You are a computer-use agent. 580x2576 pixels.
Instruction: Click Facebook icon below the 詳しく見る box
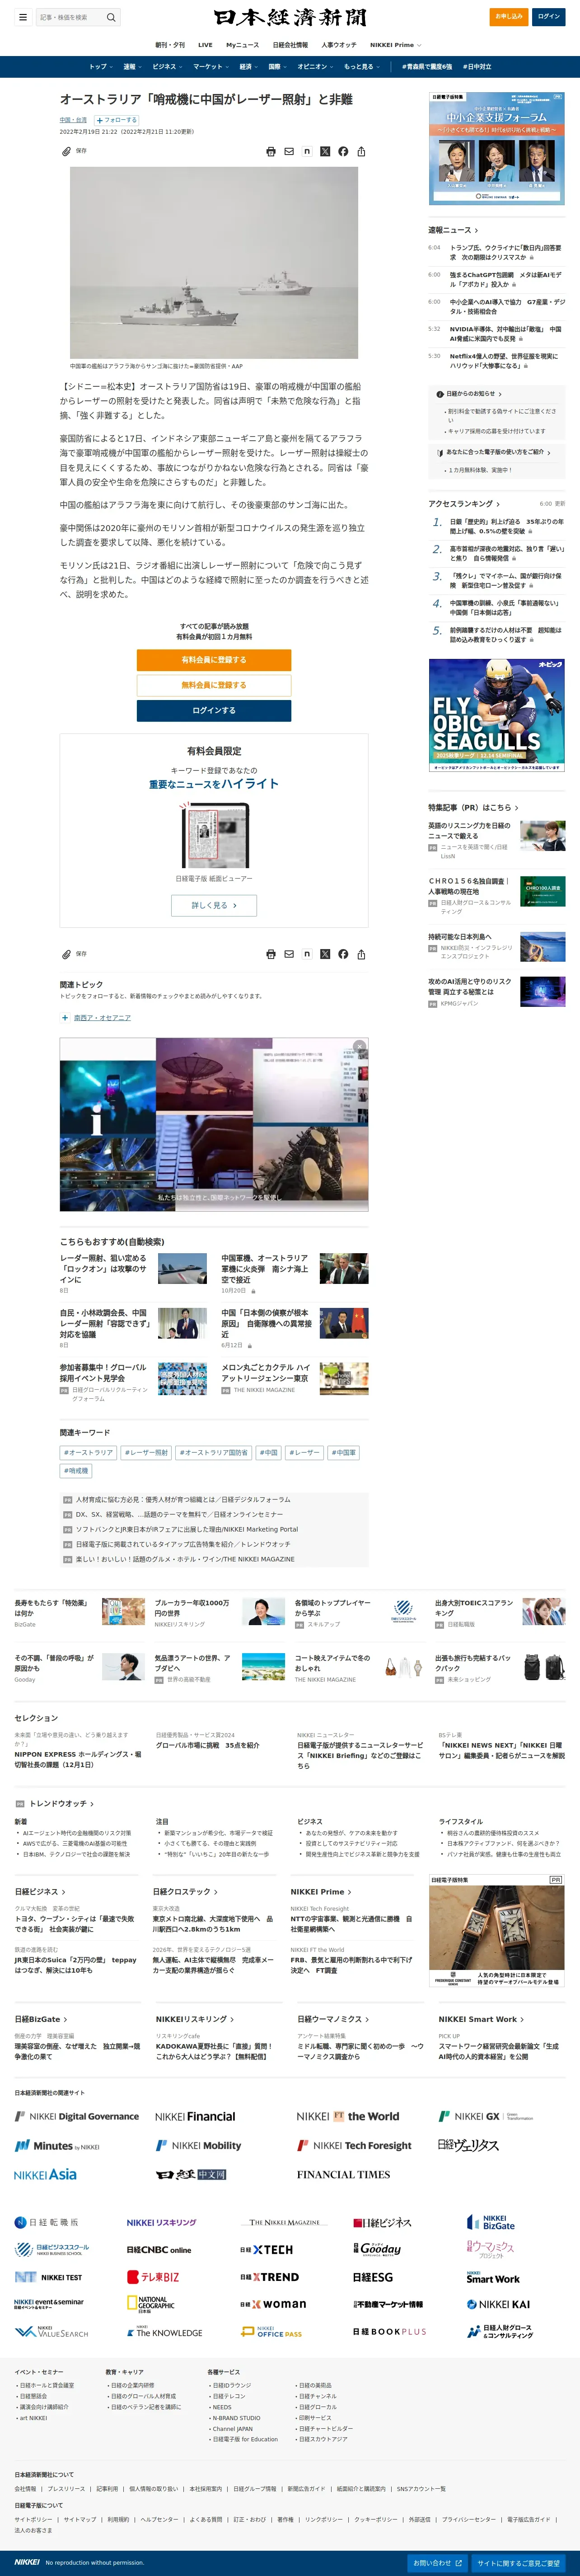pos(343,954)
